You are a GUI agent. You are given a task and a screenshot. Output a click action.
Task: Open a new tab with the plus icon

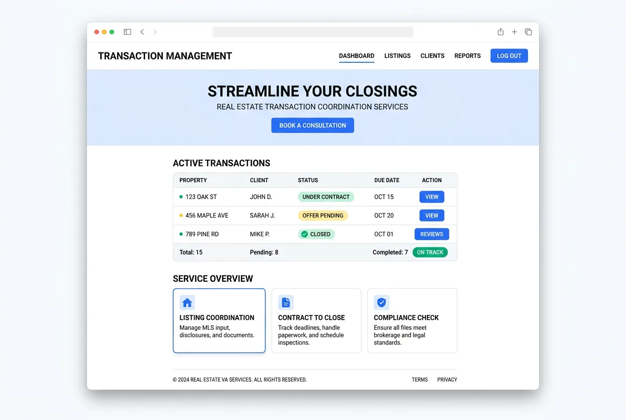pyautogui.click(x=514, y=31)
